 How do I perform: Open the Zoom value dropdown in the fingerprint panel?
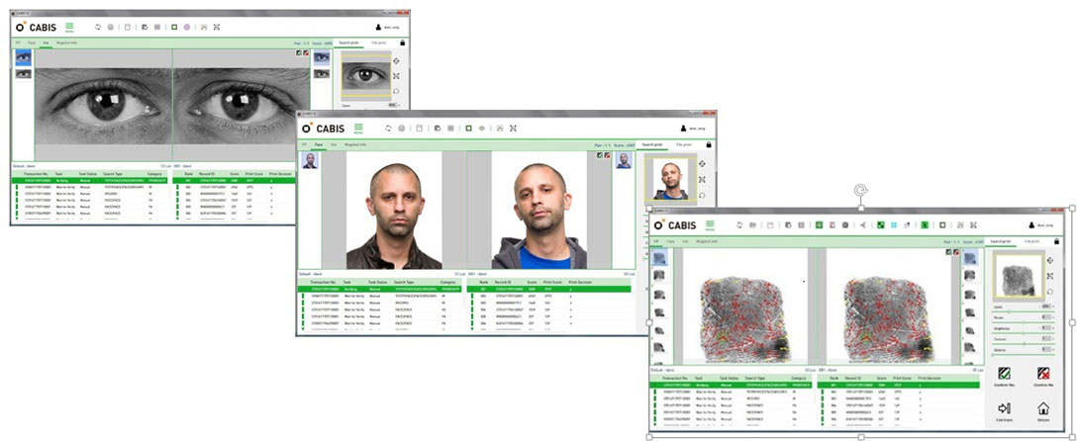tap(1045, 307)
